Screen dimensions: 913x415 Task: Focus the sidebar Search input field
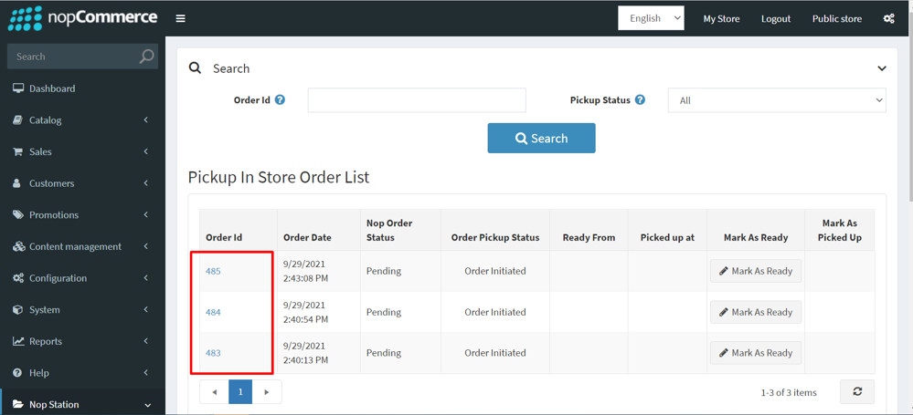tap(73, 57)
